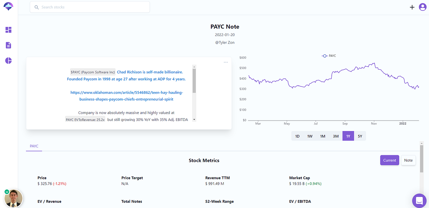This screenshot has width=429, height=208.
Task: Open the user profile avatar icon
Action: [422, 7]
